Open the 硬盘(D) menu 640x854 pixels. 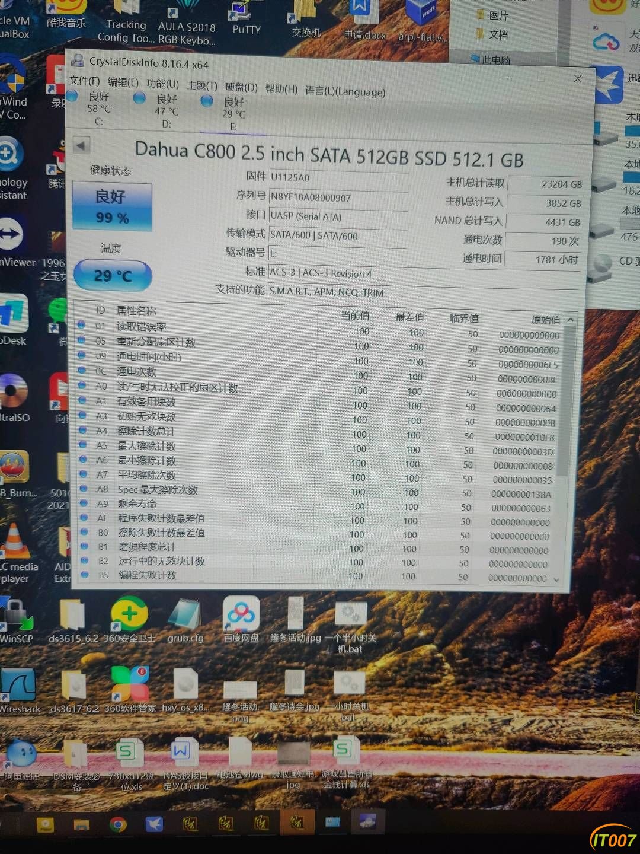(x=241, y=87)
